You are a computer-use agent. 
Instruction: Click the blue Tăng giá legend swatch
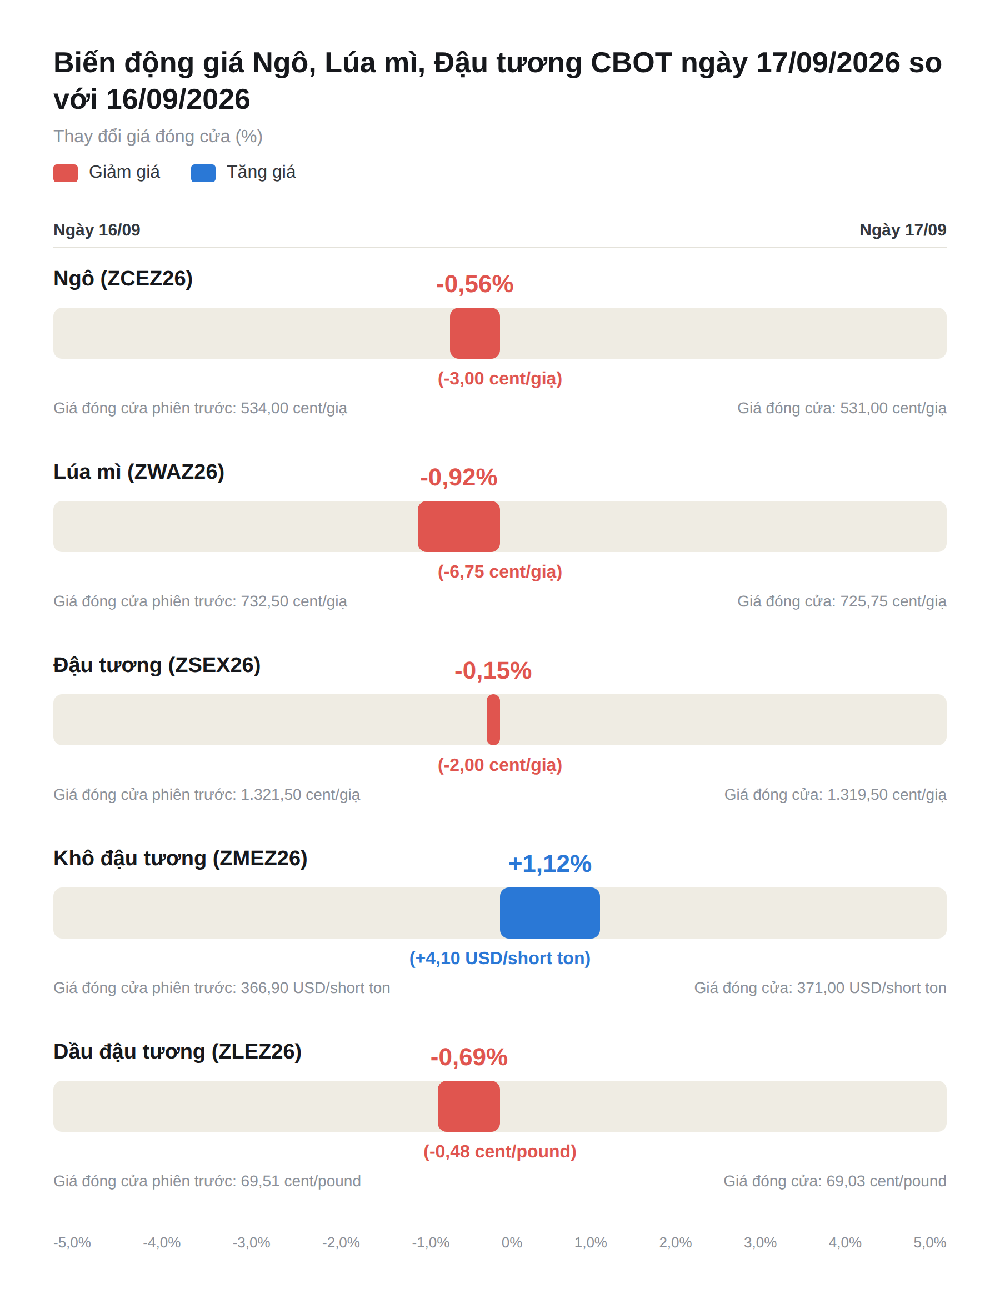[203, 173]
